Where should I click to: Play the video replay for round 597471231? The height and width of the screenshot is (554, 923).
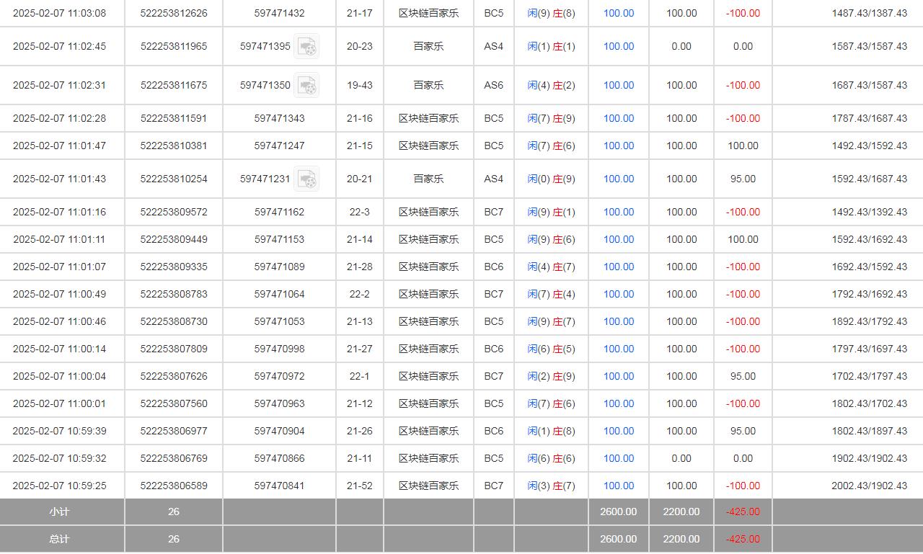(306, 179)
